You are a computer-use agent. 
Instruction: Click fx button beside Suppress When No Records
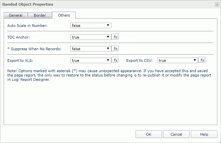click(x=115, y=49)
